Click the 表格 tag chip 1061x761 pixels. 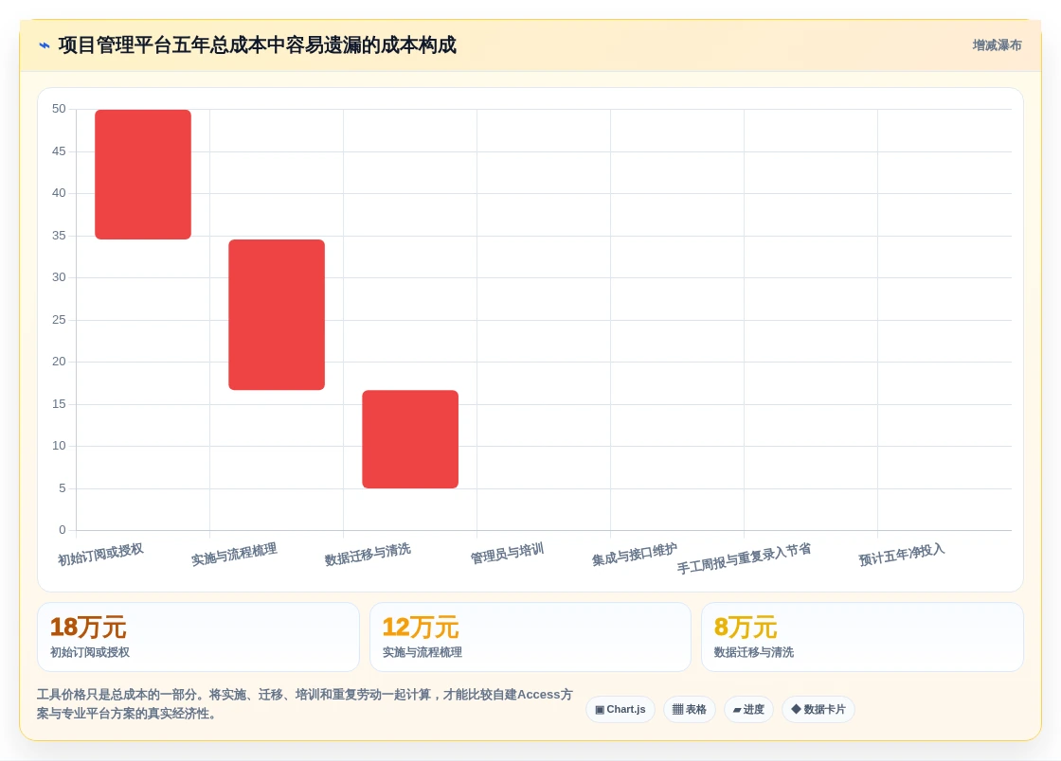click(689, 709)
